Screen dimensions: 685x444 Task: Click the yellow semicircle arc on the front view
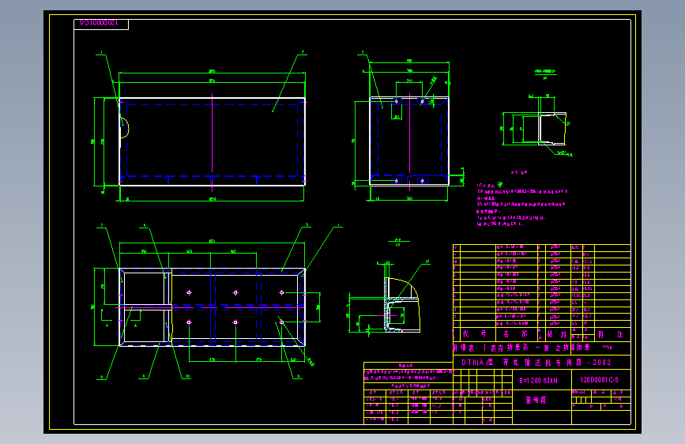[126, 128]
